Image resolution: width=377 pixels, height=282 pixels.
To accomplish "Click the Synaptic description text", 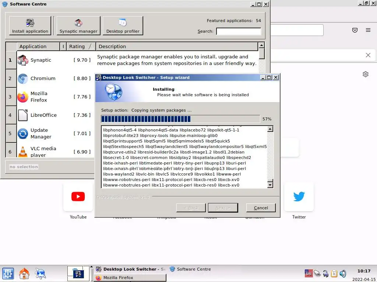I will (177, 60).
